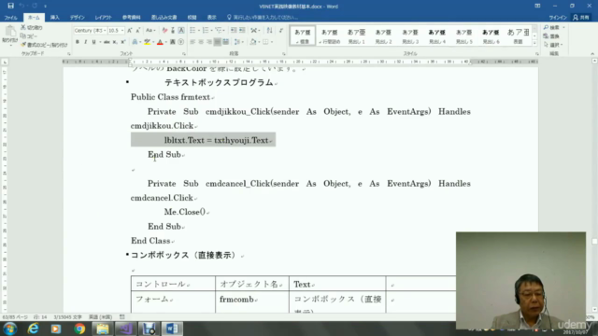Open Windows Start menu orb
Viewport: 598px width, 336px height.
pos(10,329)
